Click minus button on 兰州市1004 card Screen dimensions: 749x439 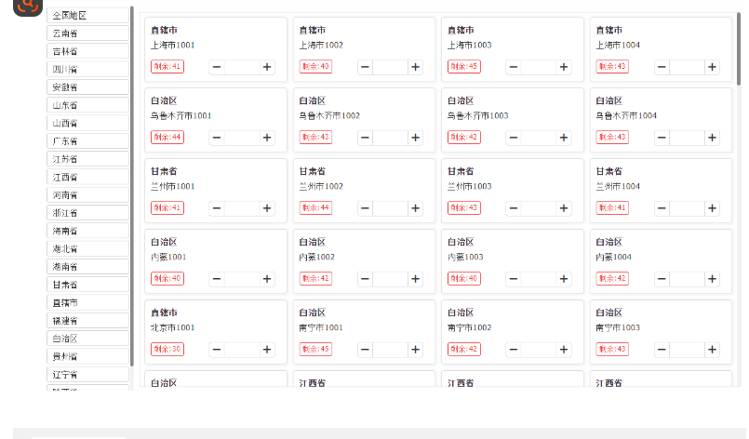pos(662,208)
